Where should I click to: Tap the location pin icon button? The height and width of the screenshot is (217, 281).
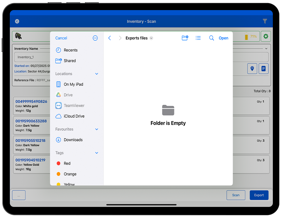point(252,68)
